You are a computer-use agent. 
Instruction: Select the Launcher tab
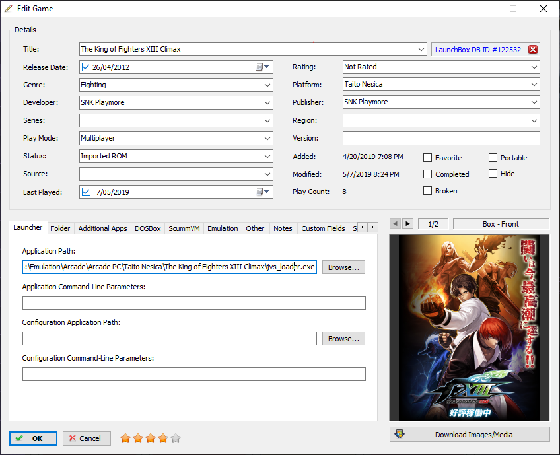tap(28, 227)
